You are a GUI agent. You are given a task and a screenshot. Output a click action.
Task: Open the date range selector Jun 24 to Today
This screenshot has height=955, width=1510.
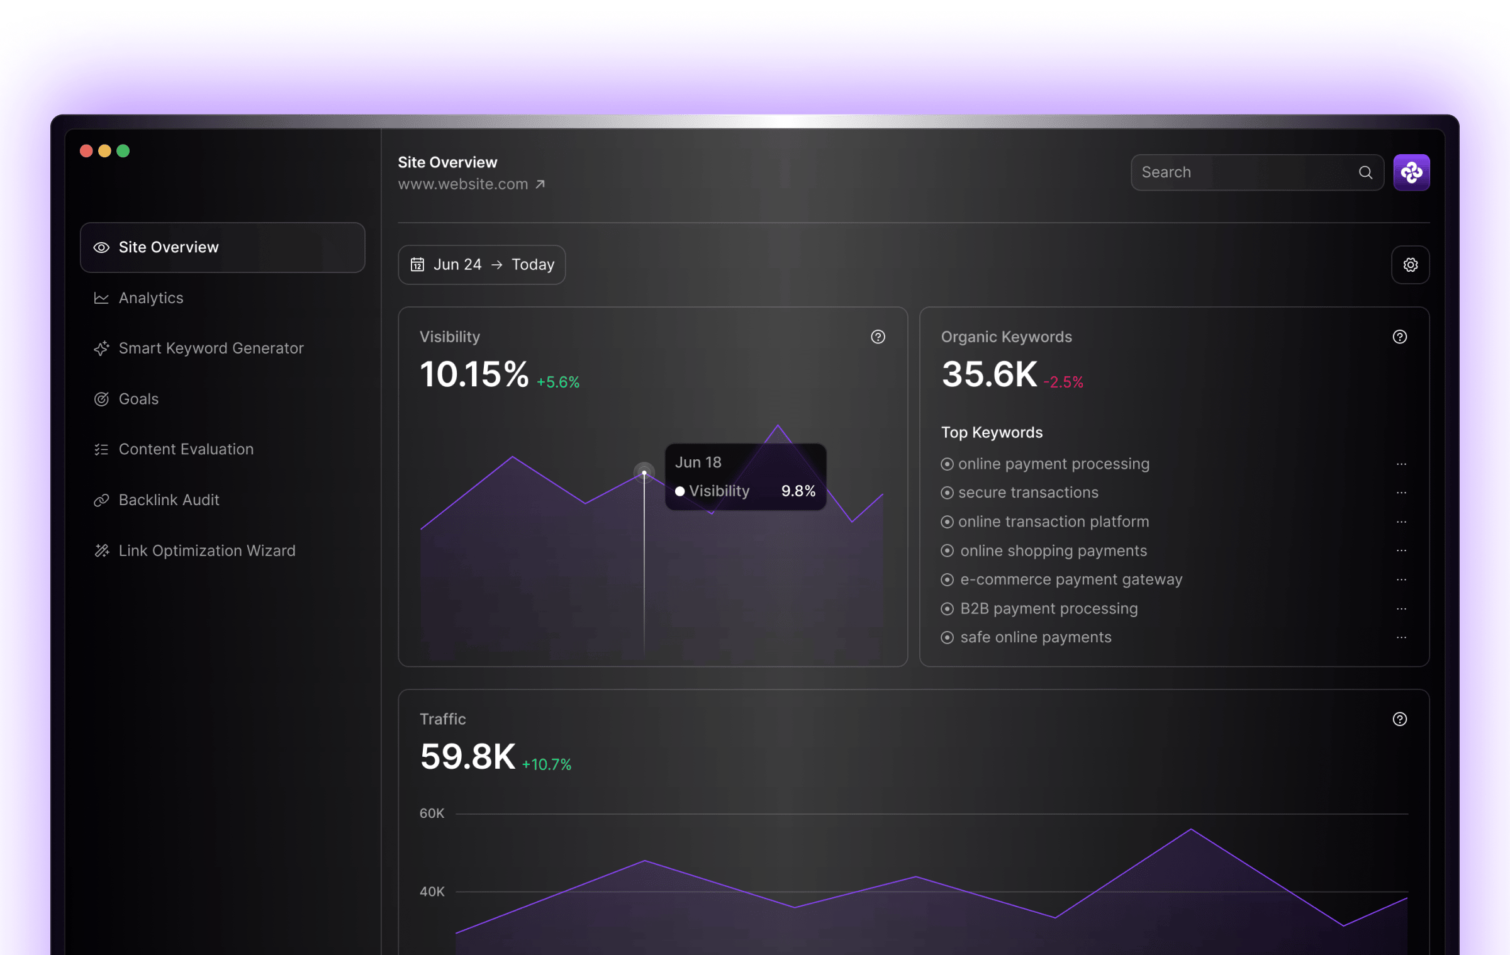click(x=482, y=264)
